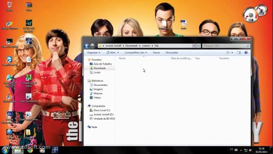The width and height of the screenshot is (273, 154).
Task: Show hidden tray icons arrow
Action: click(241, 150)
